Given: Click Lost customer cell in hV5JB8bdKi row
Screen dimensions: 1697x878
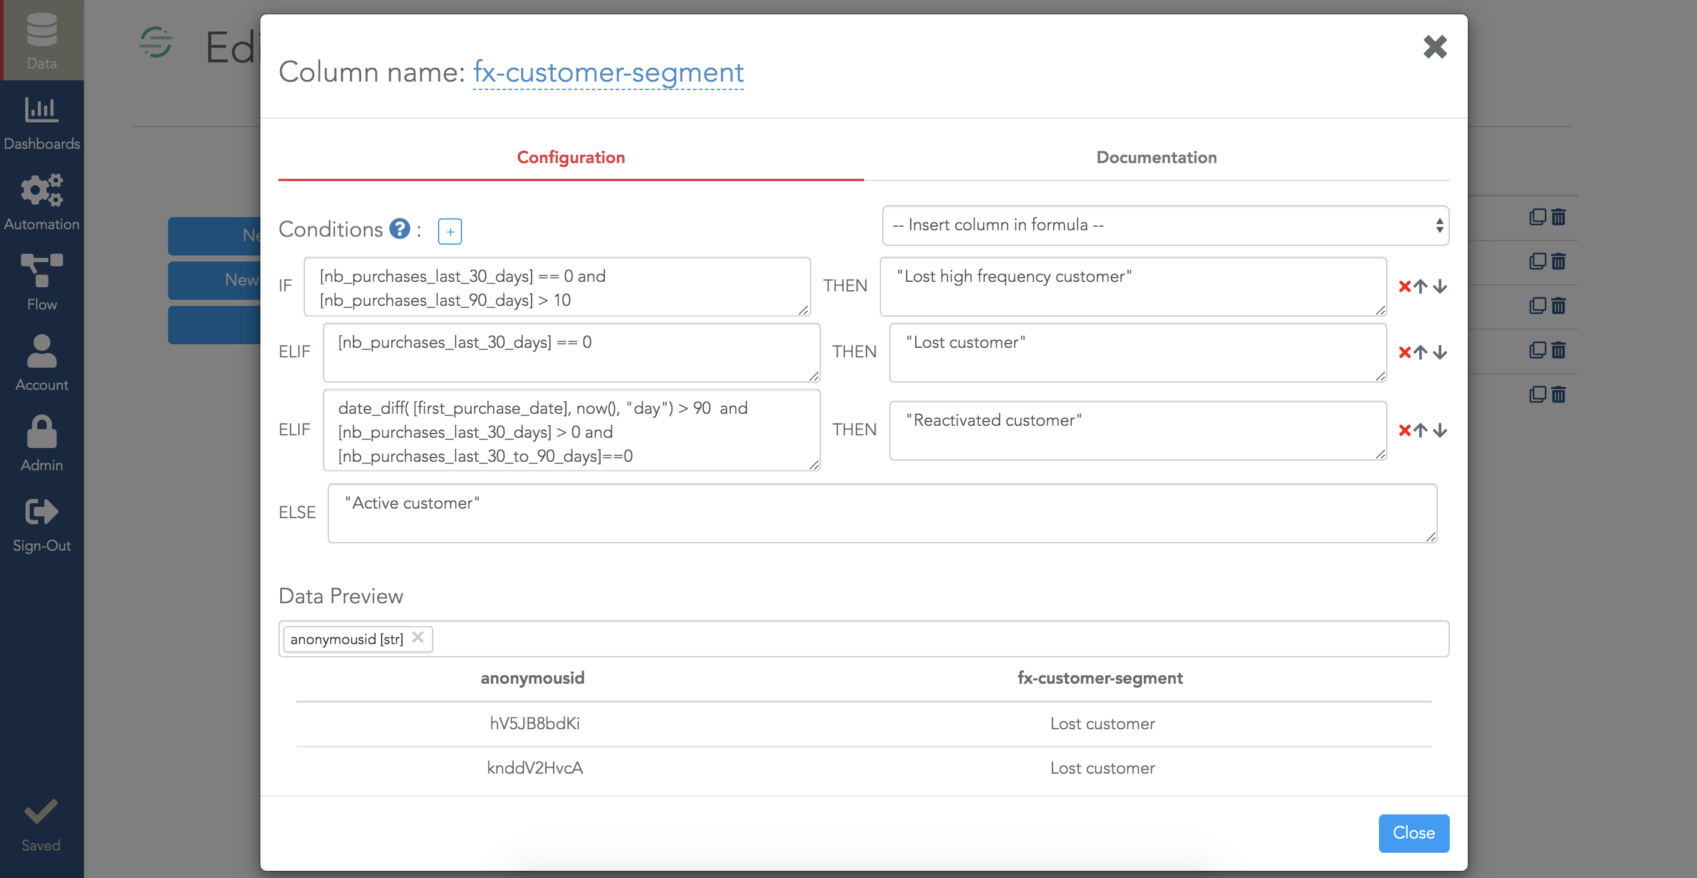Looking at the screenshot, I should point(1102,723).
